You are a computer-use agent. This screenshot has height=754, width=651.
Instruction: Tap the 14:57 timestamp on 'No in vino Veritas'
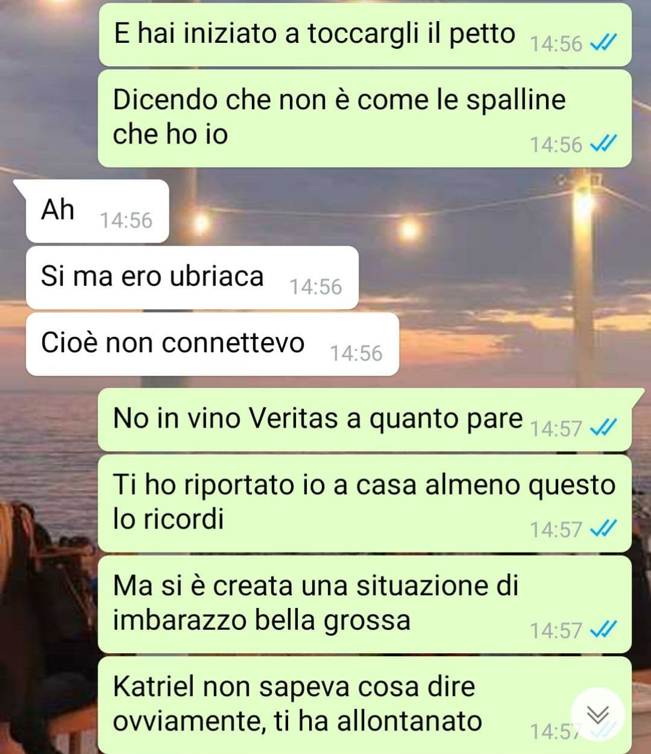point(556,428)
